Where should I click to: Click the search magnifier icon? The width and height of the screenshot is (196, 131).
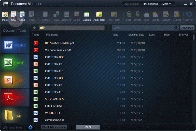click(x=176, y=28)
